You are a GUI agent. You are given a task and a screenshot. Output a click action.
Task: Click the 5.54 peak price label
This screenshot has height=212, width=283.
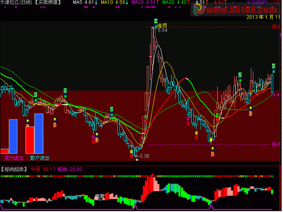point(163,30)
